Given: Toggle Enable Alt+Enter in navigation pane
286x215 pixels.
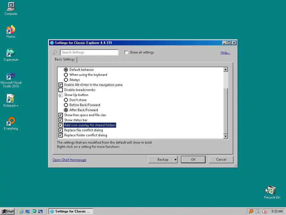Looking at the screenshot, I should (61, 85).
